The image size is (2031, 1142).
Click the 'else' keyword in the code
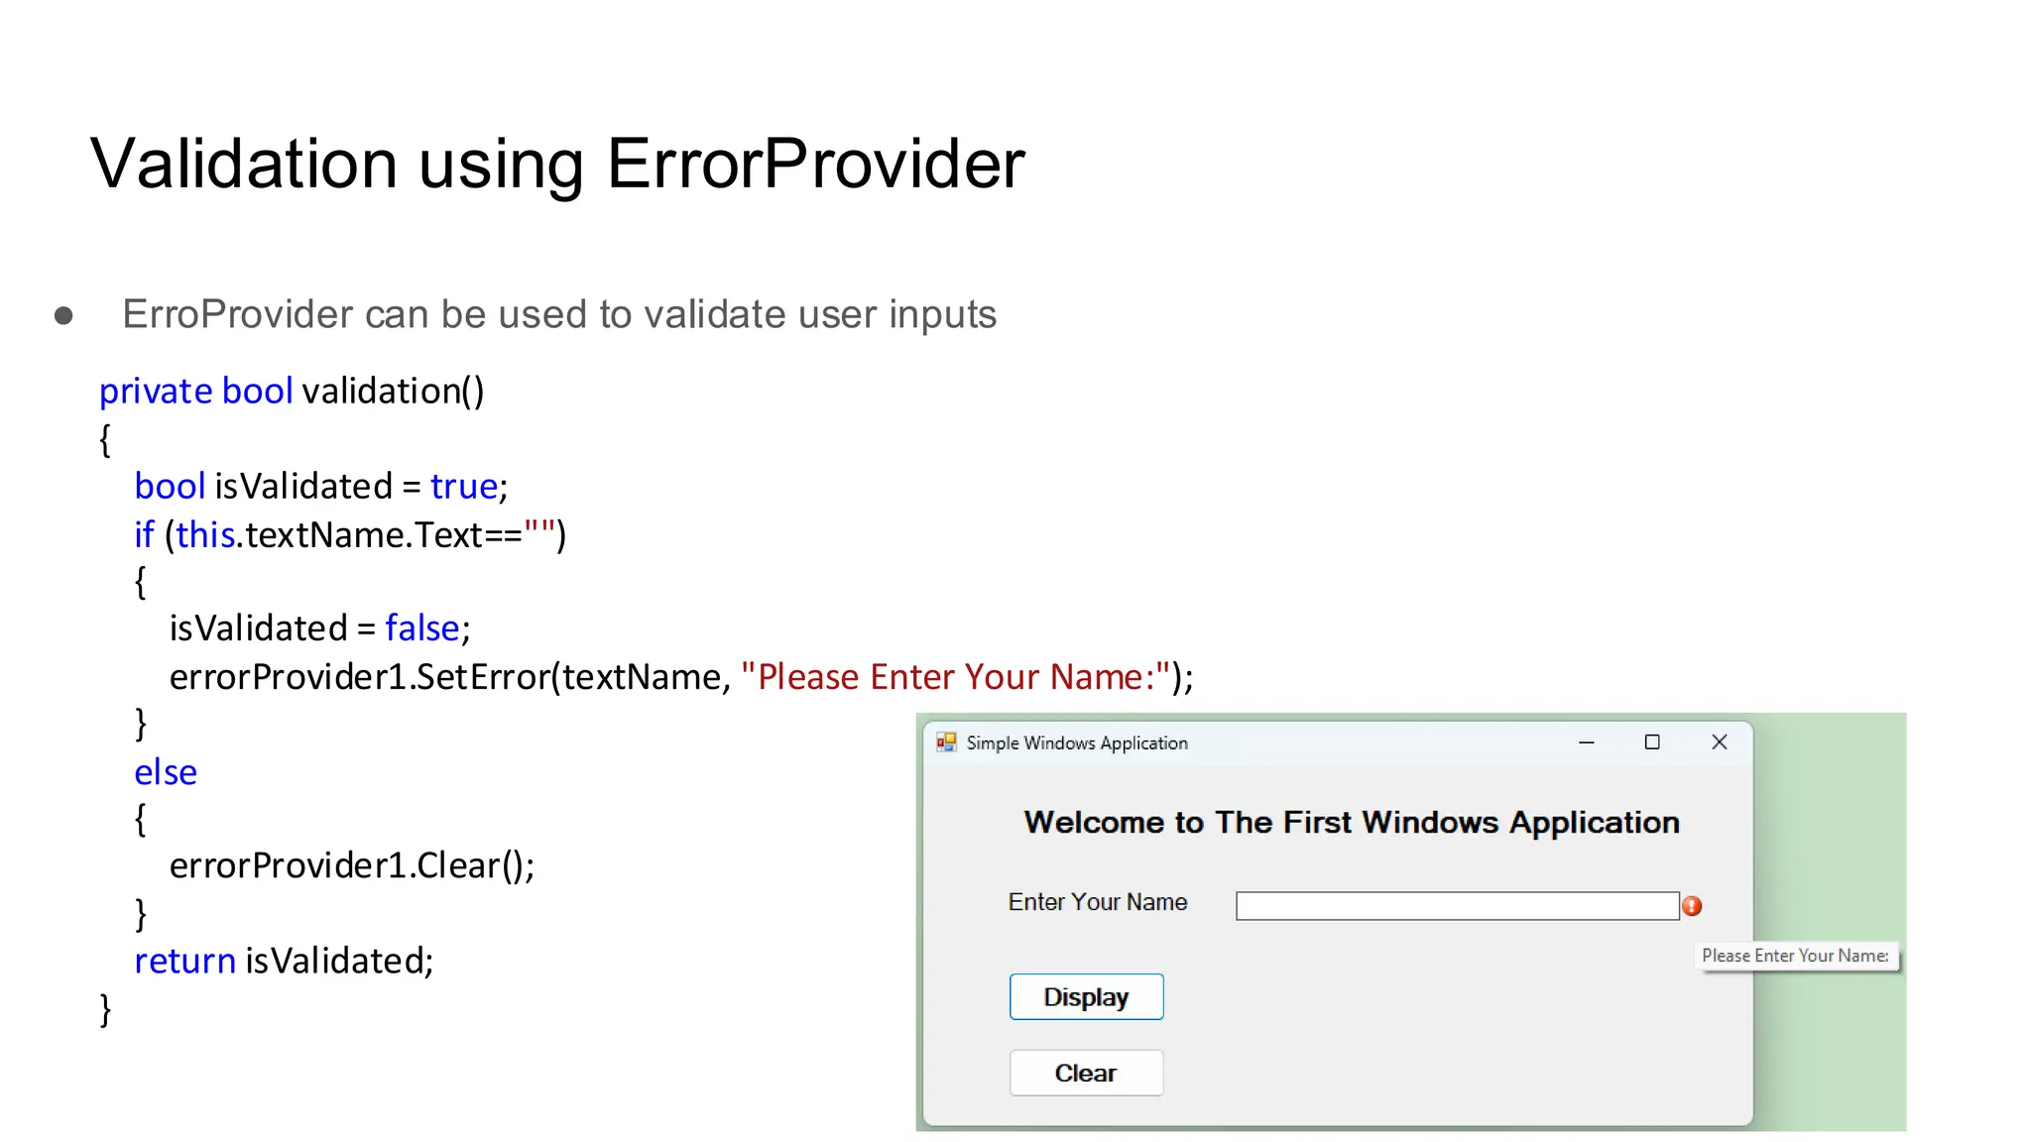(x=166, y=772)
